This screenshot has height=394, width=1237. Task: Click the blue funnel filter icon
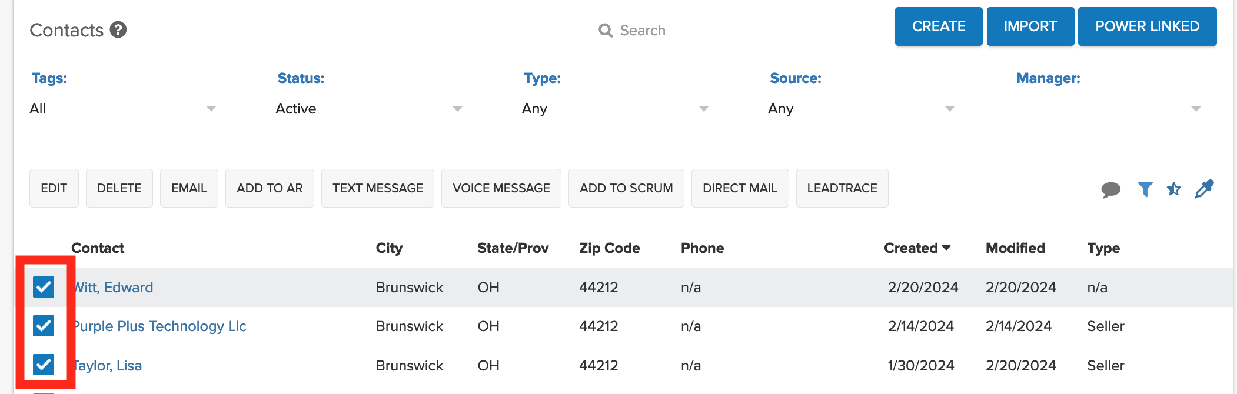pos(1145,189)
